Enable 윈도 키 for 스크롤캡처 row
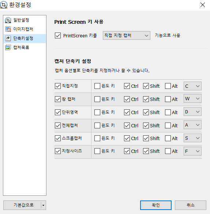 point(97,138)
